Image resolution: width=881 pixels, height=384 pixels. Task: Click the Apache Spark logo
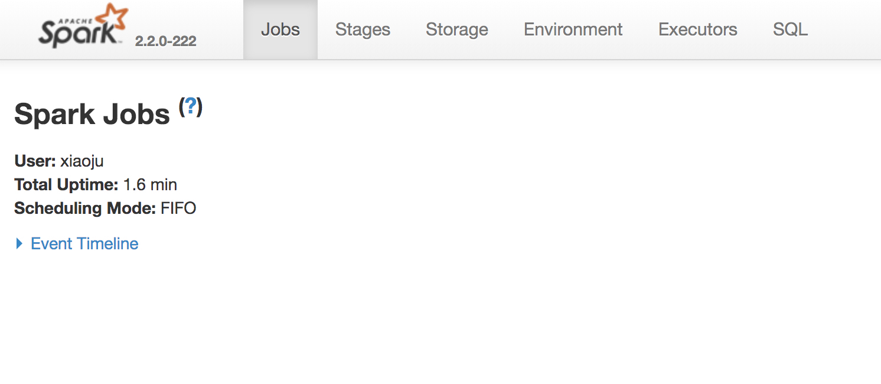coord(83,25)
